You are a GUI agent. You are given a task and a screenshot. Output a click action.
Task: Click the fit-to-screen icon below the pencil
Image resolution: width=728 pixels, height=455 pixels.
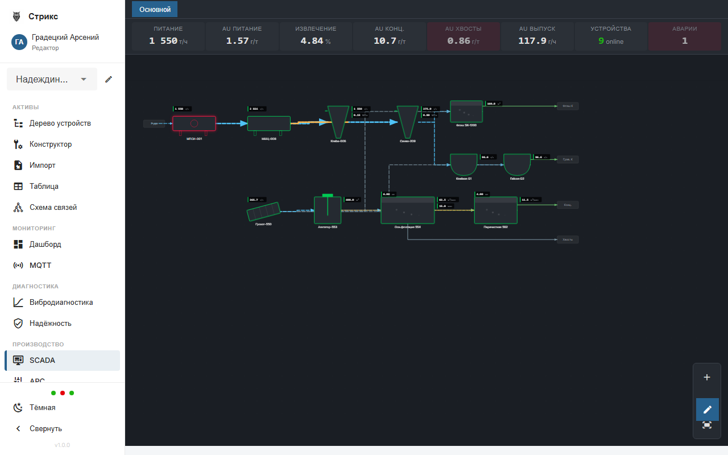[707, 425]
